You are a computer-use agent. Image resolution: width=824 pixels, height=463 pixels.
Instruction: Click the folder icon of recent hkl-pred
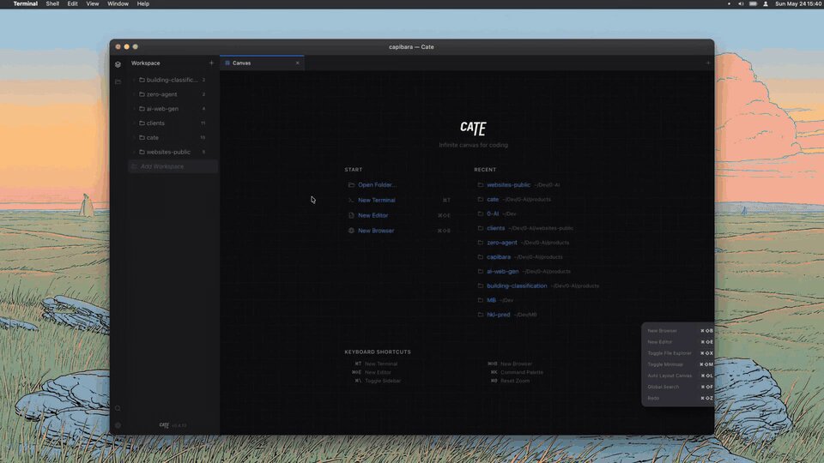[481, 315]
